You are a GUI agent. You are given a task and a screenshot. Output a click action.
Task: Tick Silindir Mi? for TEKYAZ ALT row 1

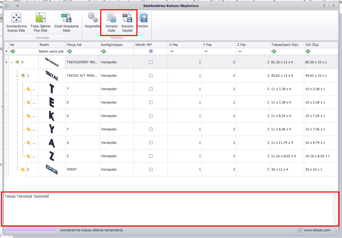(x=151, y=76)
